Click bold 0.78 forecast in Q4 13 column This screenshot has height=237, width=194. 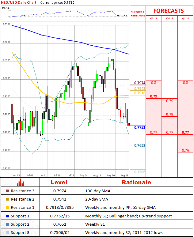click(170, 114)
